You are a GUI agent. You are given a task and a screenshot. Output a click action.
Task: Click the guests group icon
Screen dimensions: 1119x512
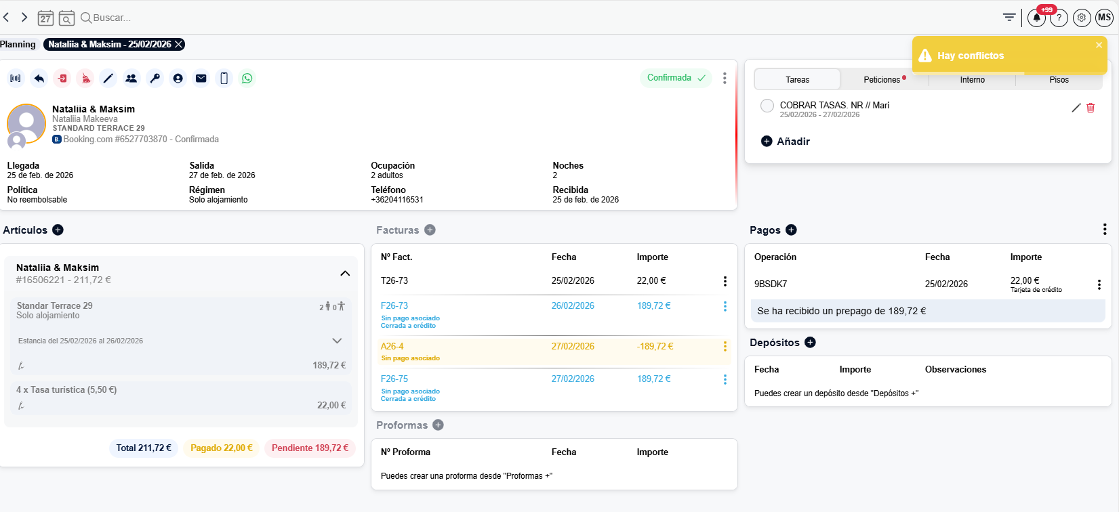[131, 79]
